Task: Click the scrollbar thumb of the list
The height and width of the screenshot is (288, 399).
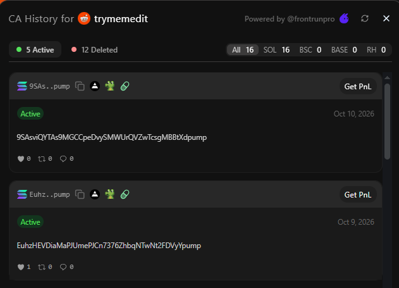Action: pos(387,122)
